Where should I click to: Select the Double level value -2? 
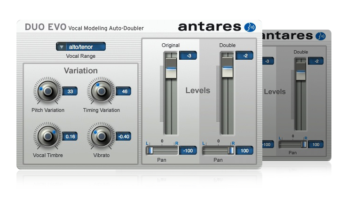pyautogui.click(x=244, y=55)
